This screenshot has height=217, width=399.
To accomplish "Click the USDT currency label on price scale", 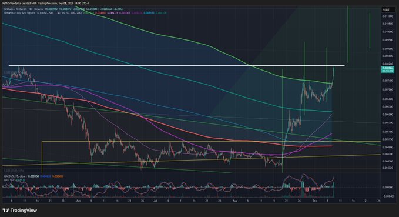I will [386, 10].
